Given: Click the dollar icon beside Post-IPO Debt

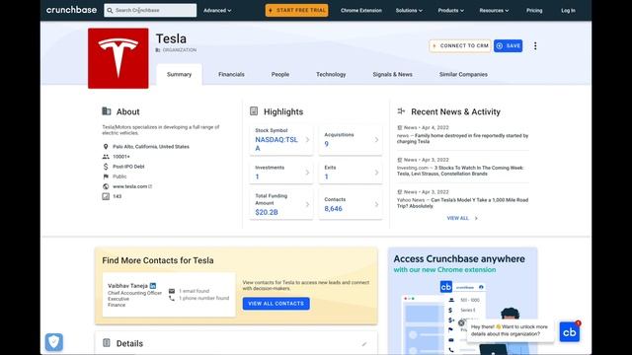Looking at the screenshot, I should (106, 167).
